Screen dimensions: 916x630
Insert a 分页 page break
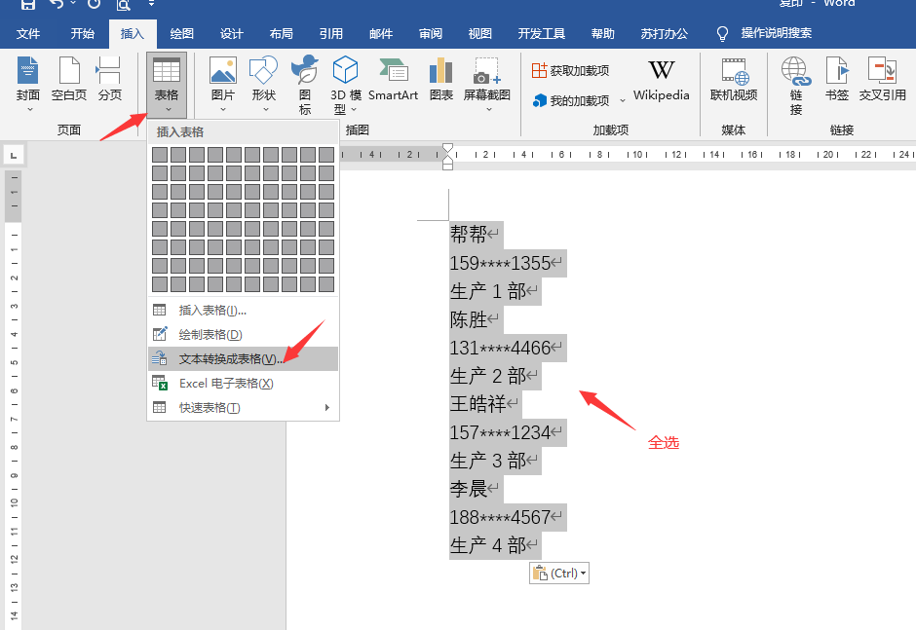click(x=109, y=79)
